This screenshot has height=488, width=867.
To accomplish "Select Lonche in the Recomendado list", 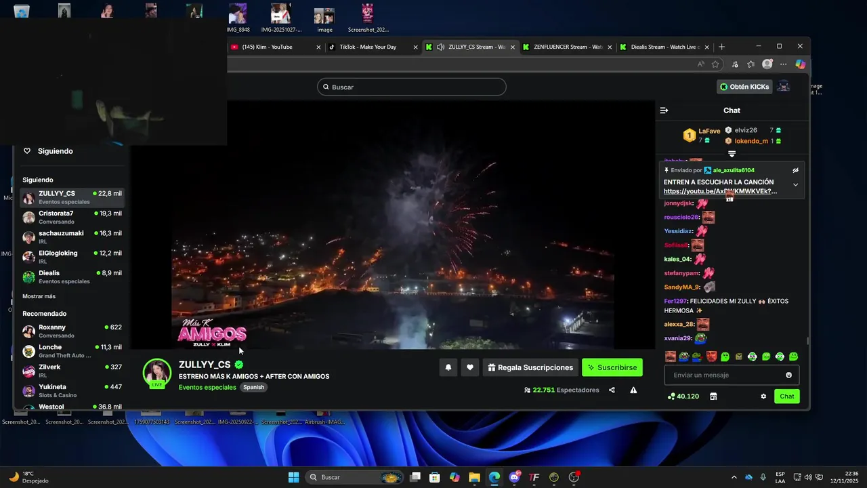I will pyautogui.click(x=72, y=350).
